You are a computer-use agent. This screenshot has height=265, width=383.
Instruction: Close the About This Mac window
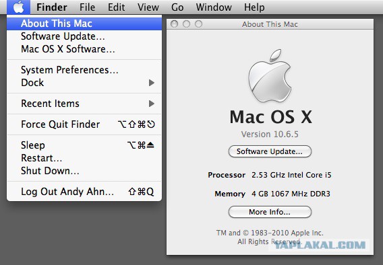174,24
